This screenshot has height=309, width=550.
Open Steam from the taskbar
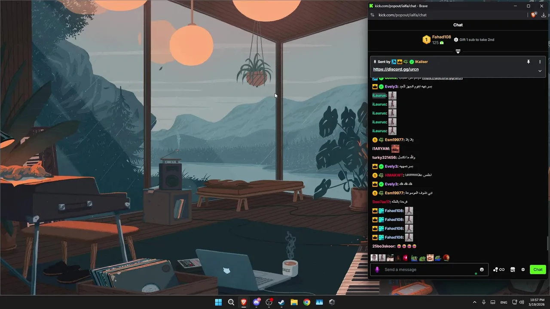point(281,302)
